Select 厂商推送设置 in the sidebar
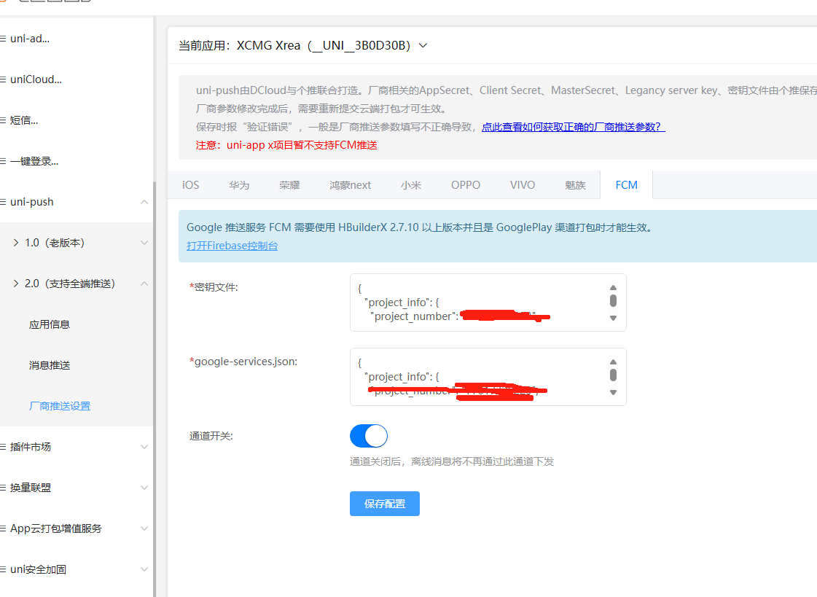The width and height of the screenshot is (817, 597). point(60,406)
